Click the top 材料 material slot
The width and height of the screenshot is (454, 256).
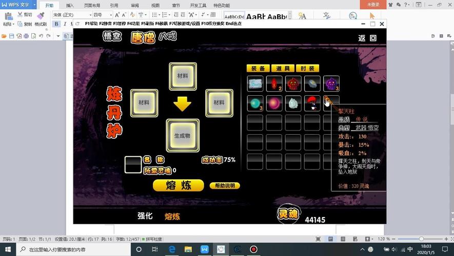pyautogui.click(x=183, y=76)
